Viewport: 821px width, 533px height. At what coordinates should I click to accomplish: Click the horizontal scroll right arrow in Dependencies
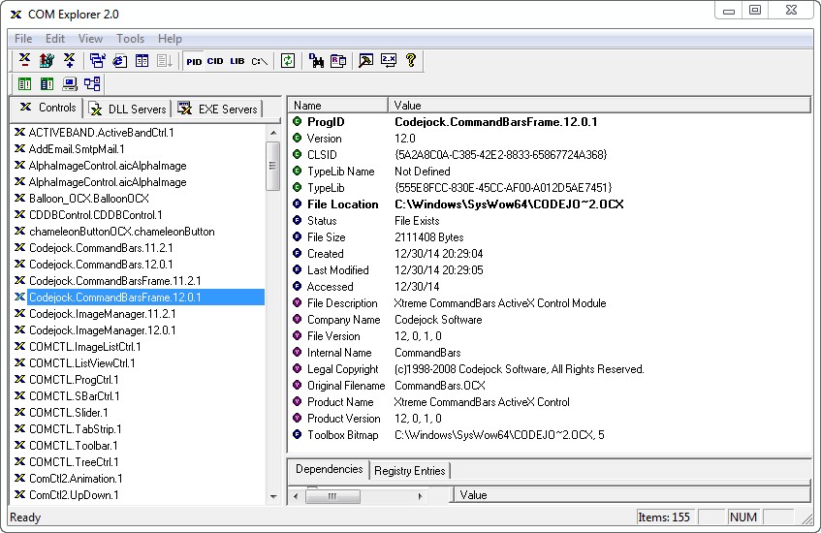pyautogui.click(x=420, y=496)
